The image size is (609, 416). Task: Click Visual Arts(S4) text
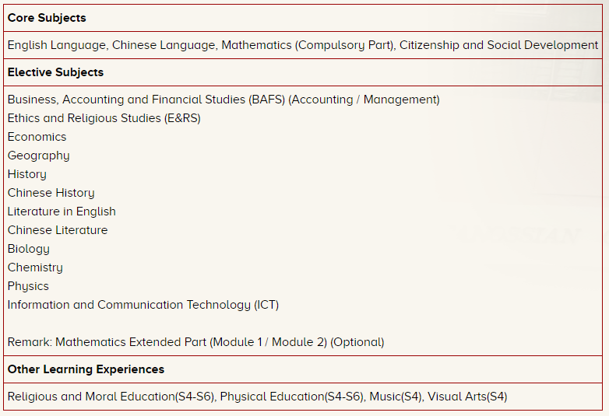[467, 397]
